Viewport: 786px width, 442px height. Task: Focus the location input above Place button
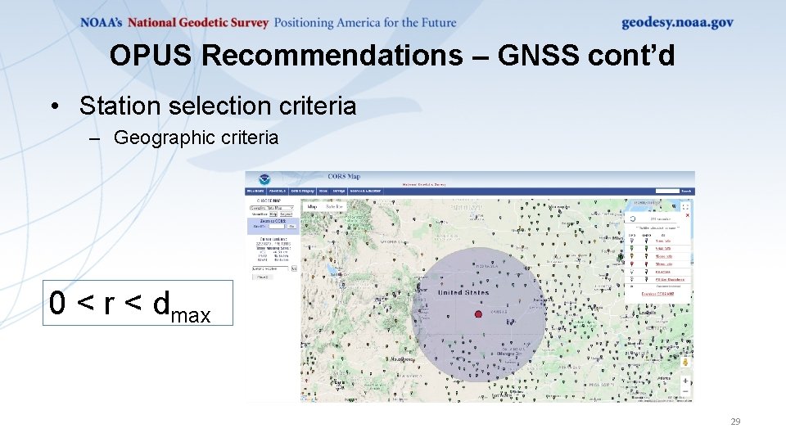click(x=270, y=268)
